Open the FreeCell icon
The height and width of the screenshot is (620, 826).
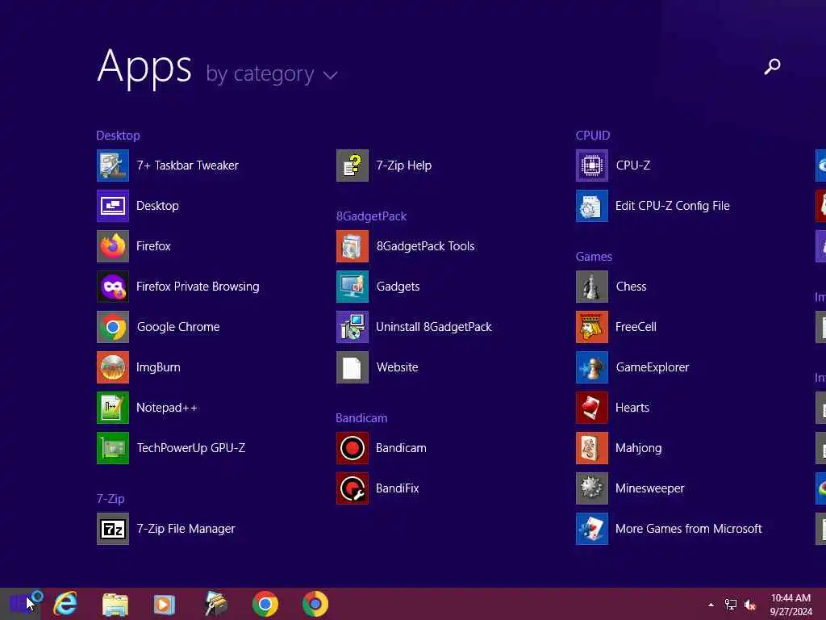click(592, 327)
